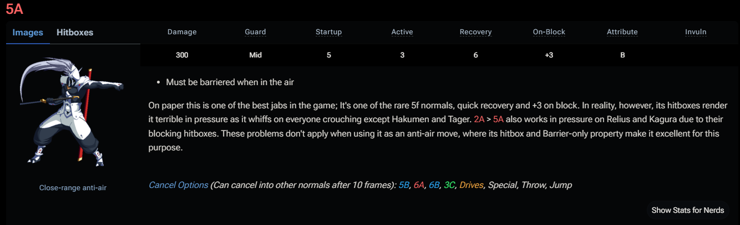
Task: Click the blue 5B cancel link
Action: (404, 185)
